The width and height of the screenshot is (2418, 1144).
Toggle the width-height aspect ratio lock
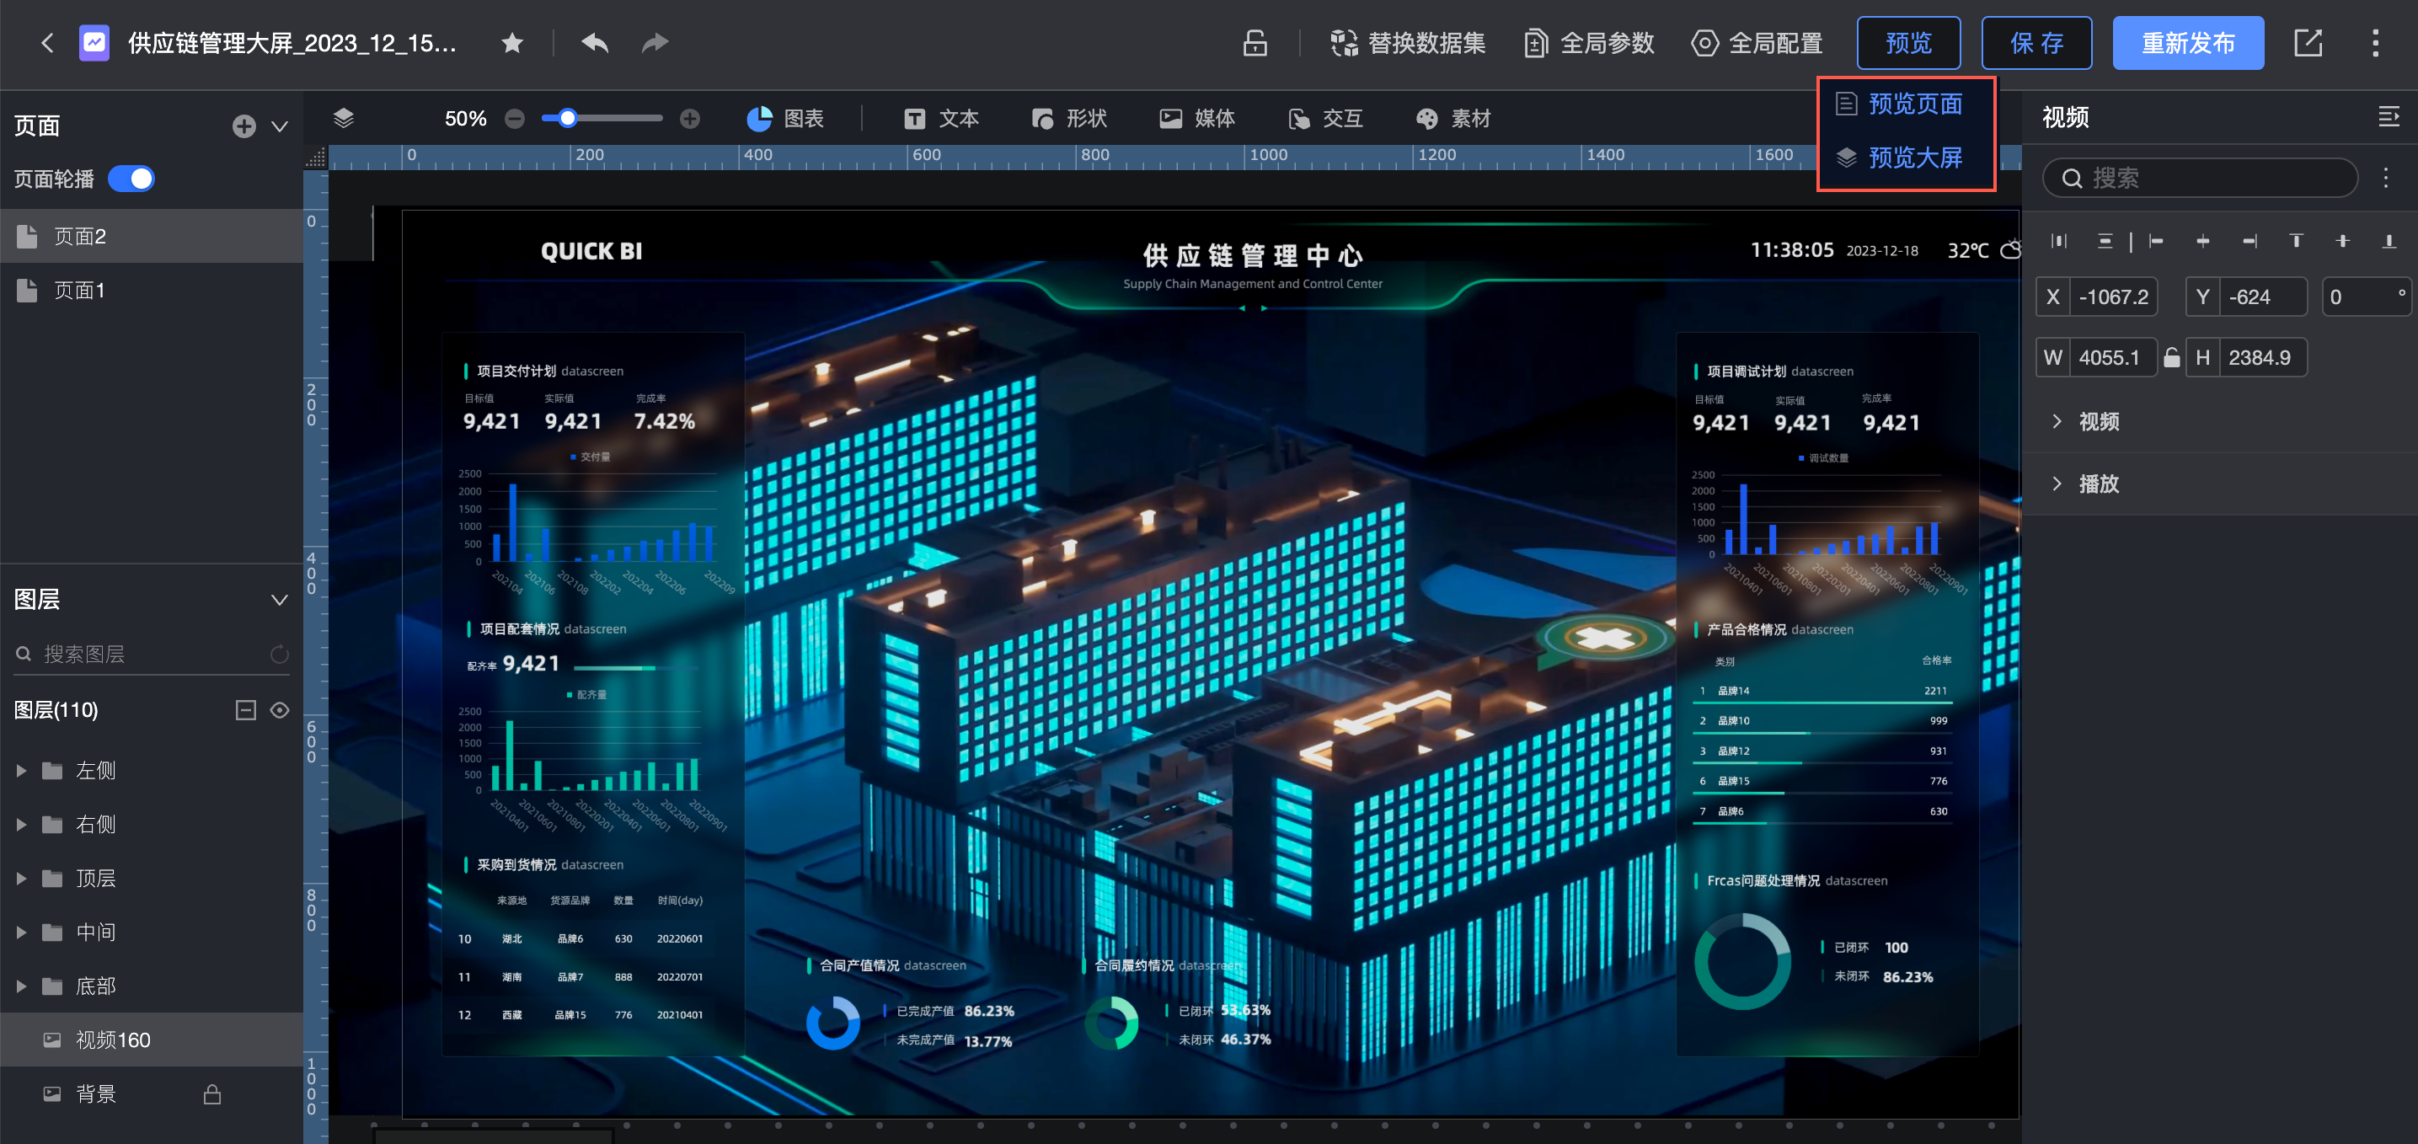point(2172,357)
